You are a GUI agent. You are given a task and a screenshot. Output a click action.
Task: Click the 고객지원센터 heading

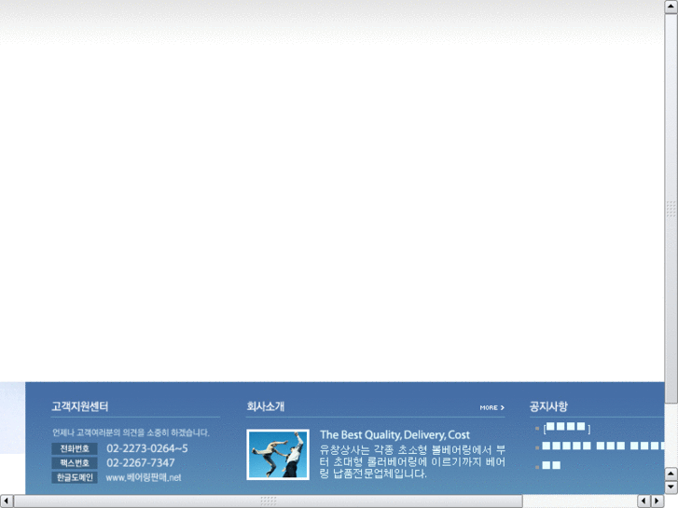tap(79, 406)
